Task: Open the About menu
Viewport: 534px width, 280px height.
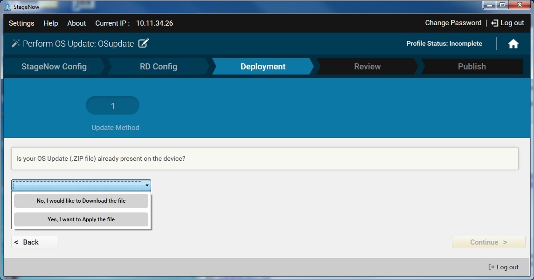Action: 76,23
